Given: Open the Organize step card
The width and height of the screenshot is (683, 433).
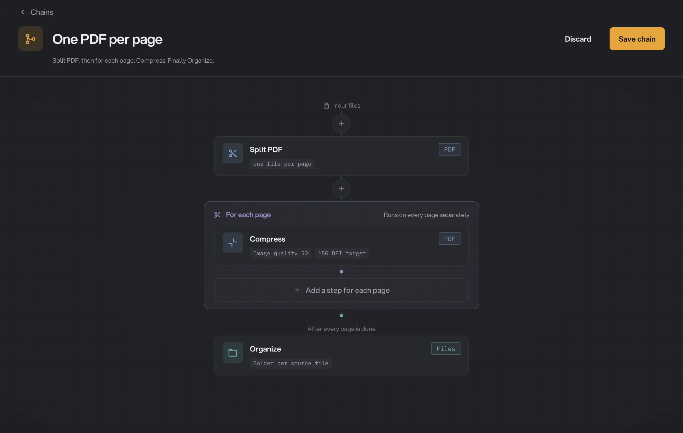Looking at the screenshot, I should 341,356.
